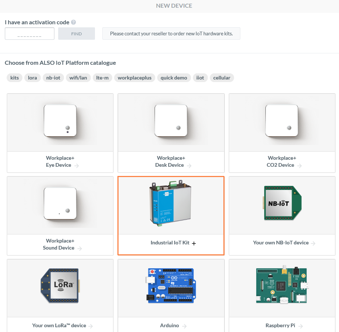Open the Raspberry Pi label link
The height and width of the screenshot is (332, 339).
tap(280, 325)
